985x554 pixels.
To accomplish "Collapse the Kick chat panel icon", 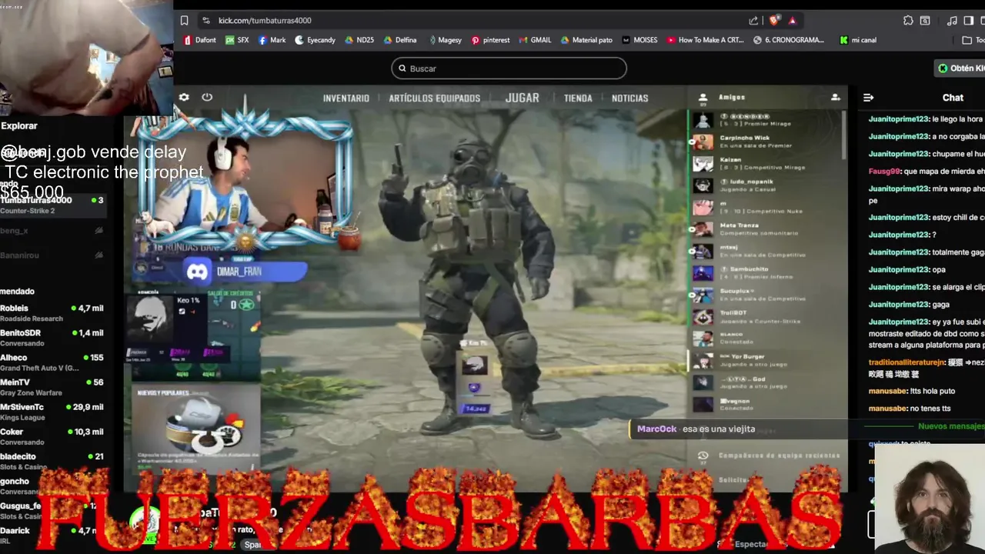I will point(868,98).
